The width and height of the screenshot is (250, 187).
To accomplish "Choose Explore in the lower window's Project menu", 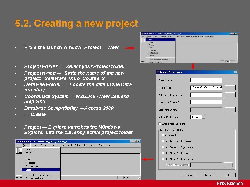I will (41, 170).
